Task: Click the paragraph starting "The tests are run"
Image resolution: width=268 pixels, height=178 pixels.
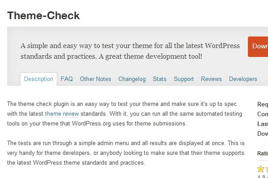Action: (x=126, y=153)
